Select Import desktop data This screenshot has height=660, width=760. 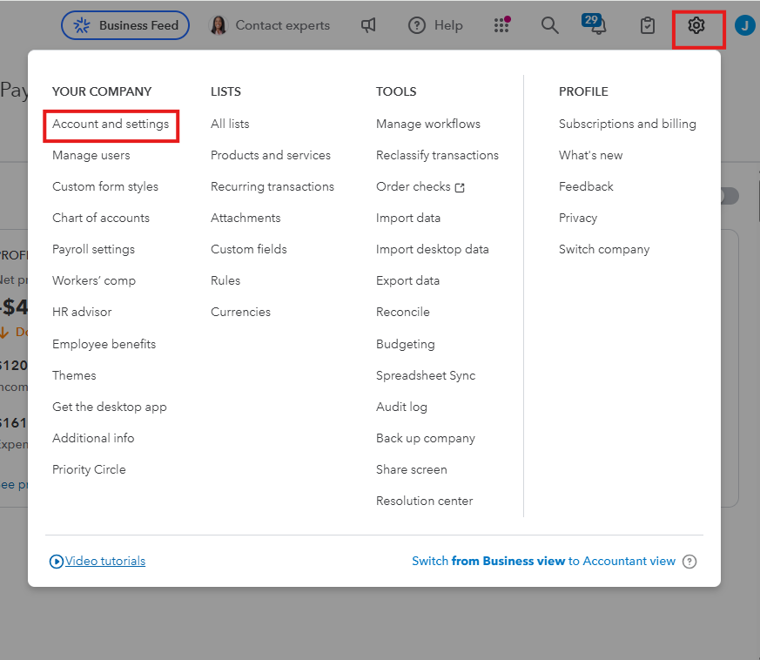click(x=433, y=249)
